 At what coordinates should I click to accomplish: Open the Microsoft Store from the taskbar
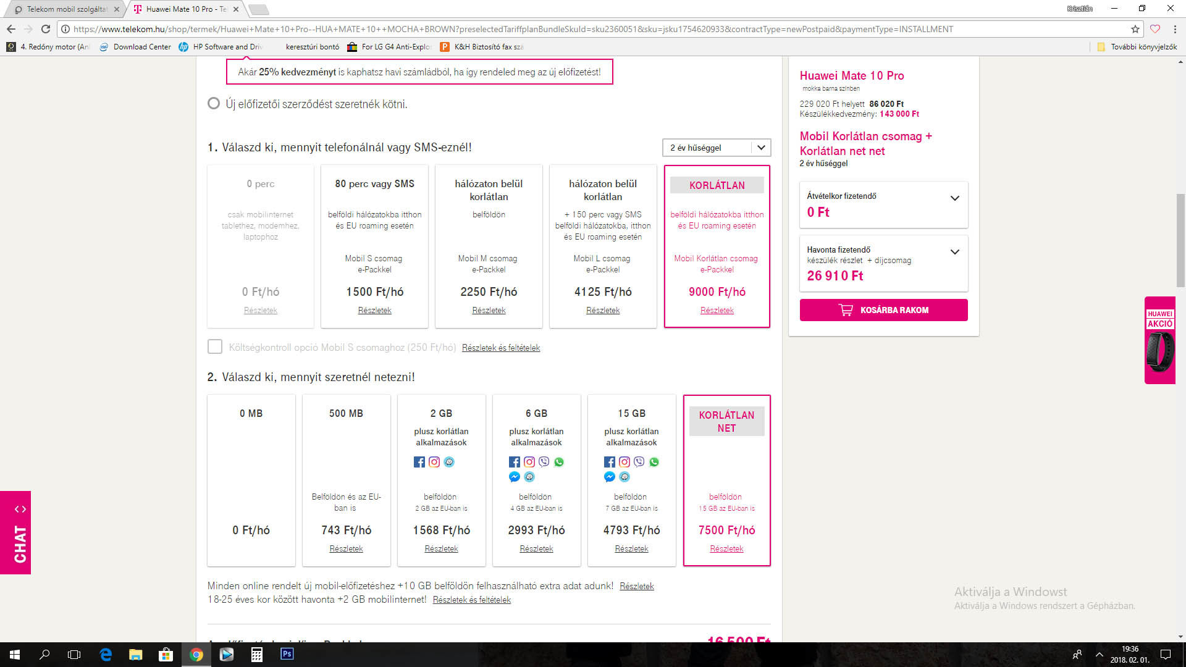166,655
